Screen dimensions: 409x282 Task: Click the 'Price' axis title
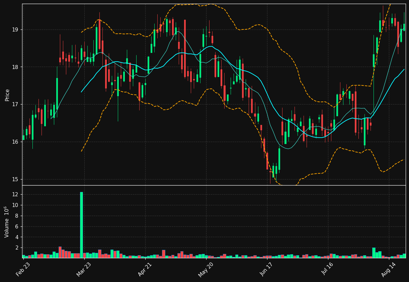[x=7, y=95]
